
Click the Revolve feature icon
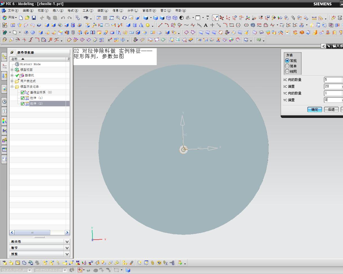(19, 25)
